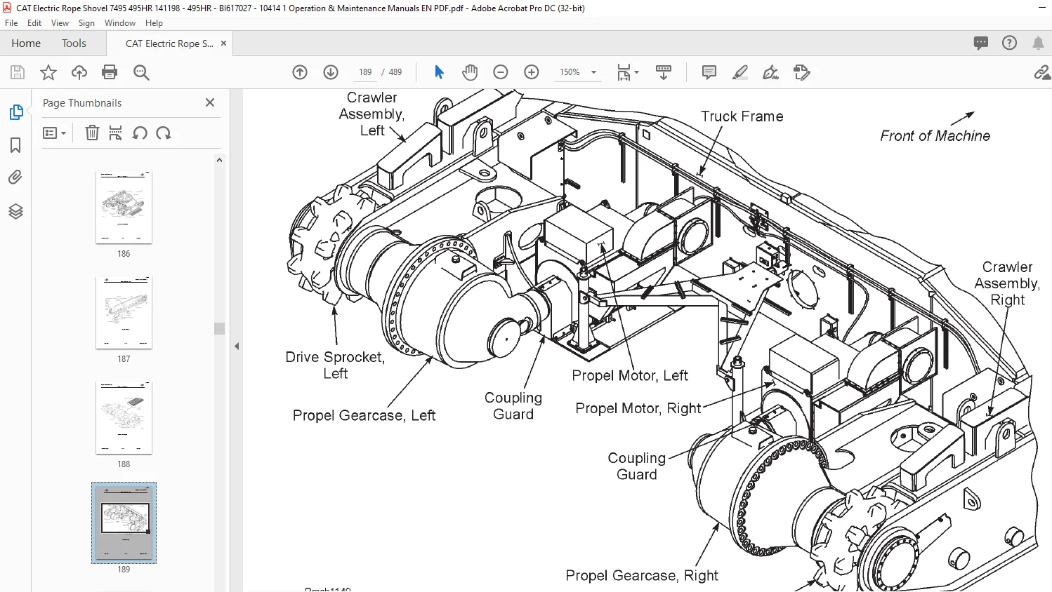The width and height of the screenshot is (1052, 592).
Task: Rotate the page counterclockwise
Action: point(140,133)
